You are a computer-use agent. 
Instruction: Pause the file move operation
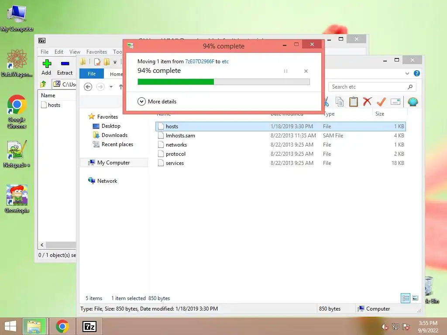pos(285,71)
